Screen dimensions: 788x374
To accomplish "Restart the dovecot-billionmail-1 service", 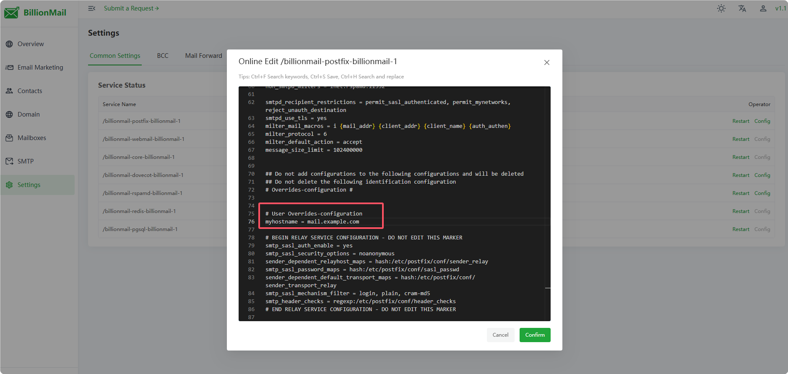I will [741, 175].
